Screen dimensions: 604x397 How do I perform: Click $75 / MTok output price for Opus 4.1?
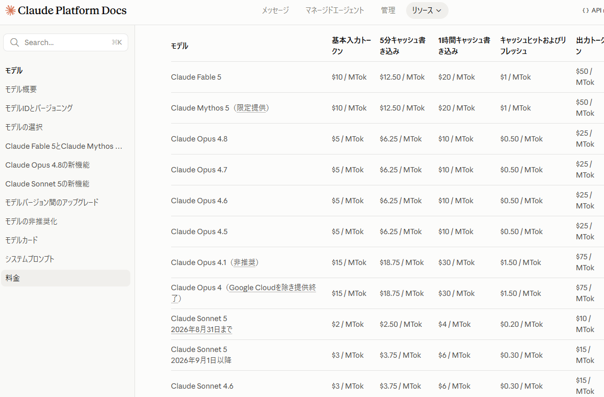585,262
